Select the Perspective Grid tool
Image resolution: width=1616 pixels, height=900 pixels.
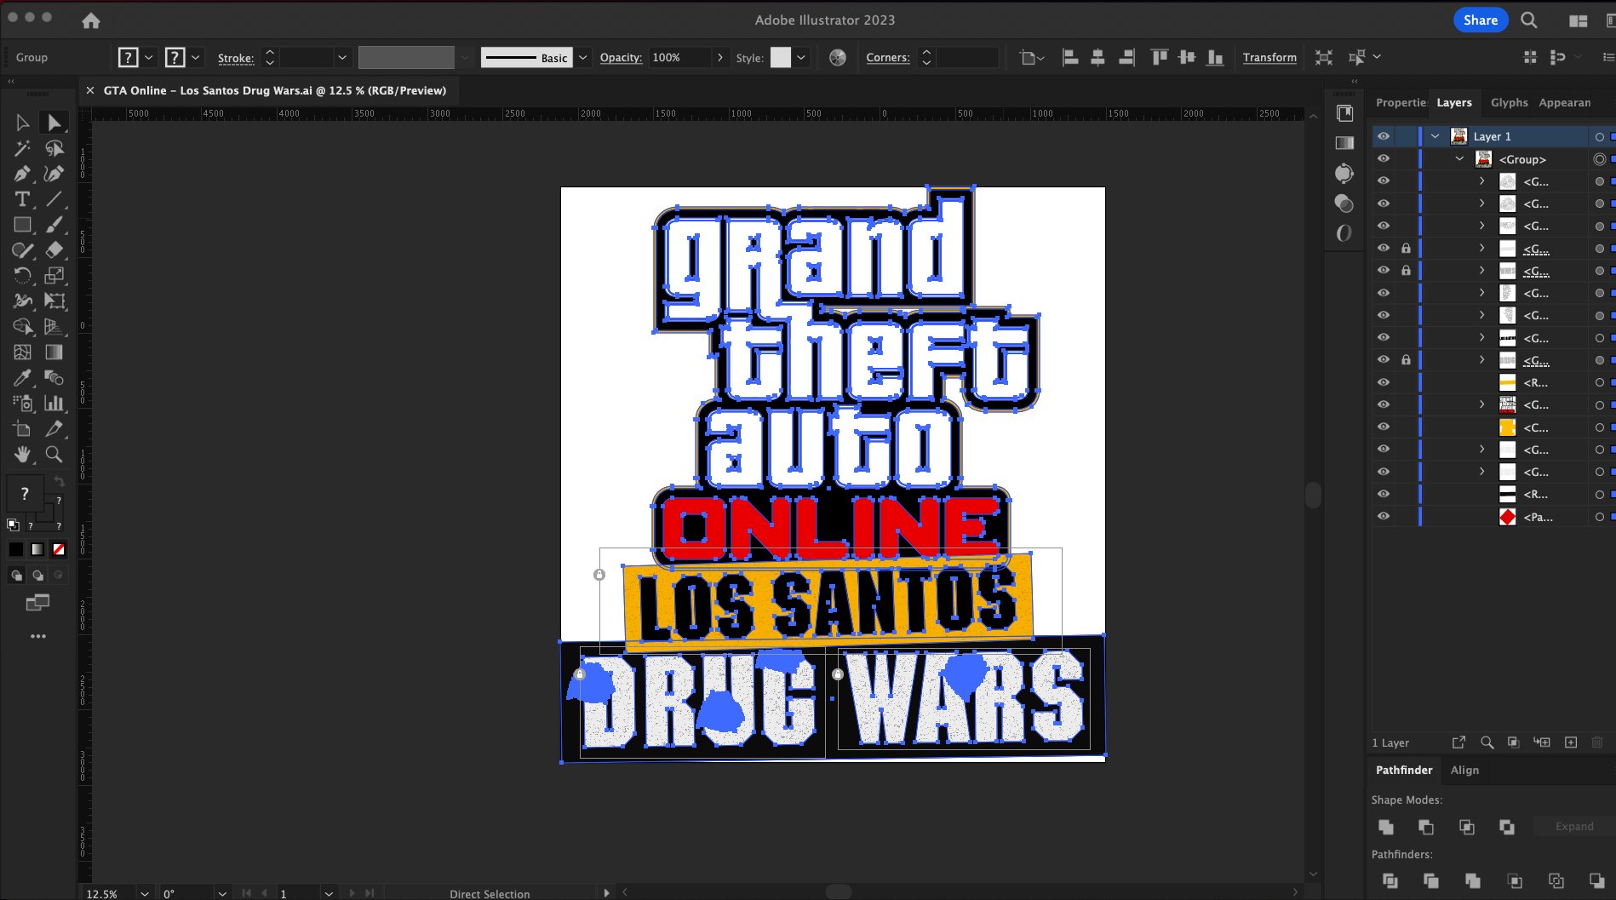click(54, 327)
